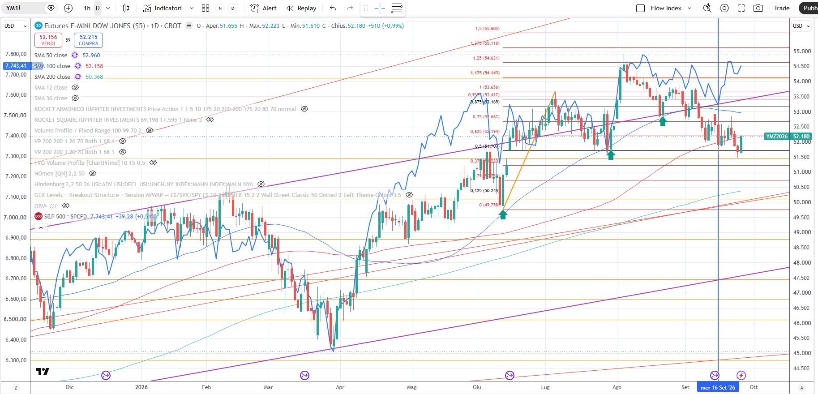
Task: Unhide the ROCKET SQUARE indicator
Action: [210, 120]
